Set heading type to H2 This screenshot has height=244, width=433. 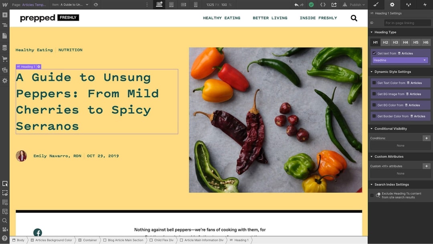click(x=385, y=42)
